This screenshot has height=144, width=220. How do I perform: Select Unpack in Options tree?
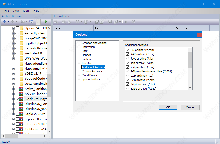point(86,55)
